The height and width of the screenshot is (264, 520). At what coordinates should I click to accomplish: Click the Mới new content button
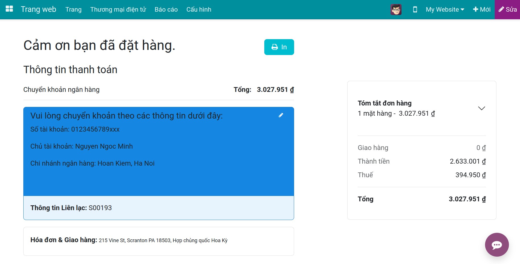(482, 10)
